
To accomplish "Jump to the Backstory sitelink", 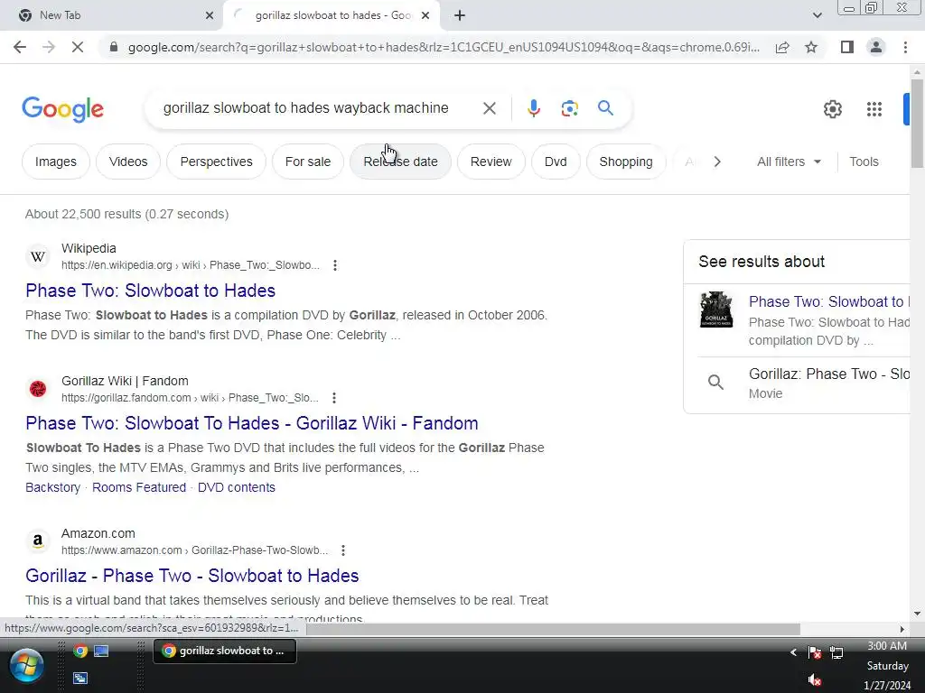I will click(52, 487).
